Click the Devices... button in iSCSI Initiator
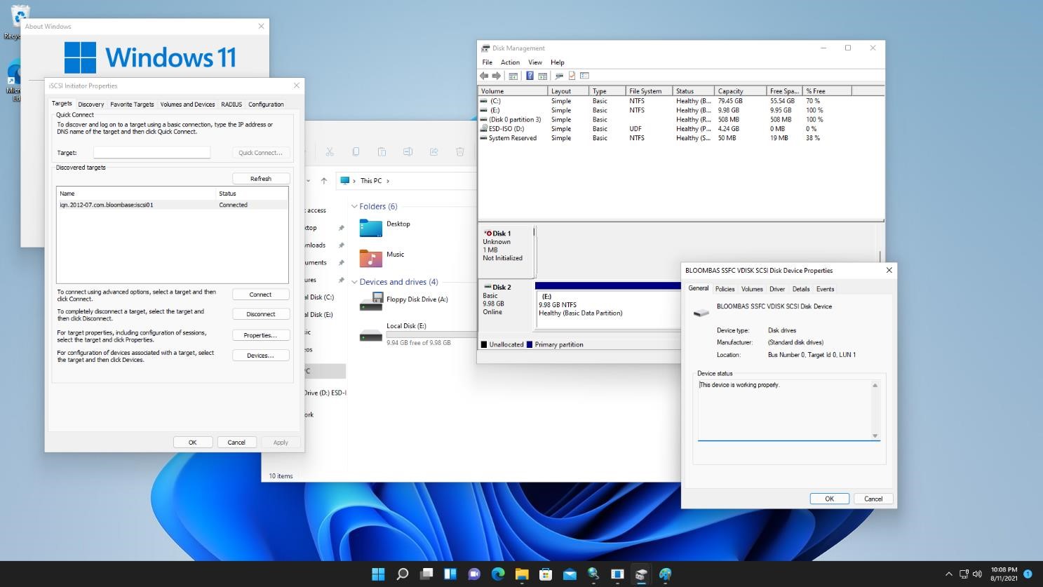 261,356
